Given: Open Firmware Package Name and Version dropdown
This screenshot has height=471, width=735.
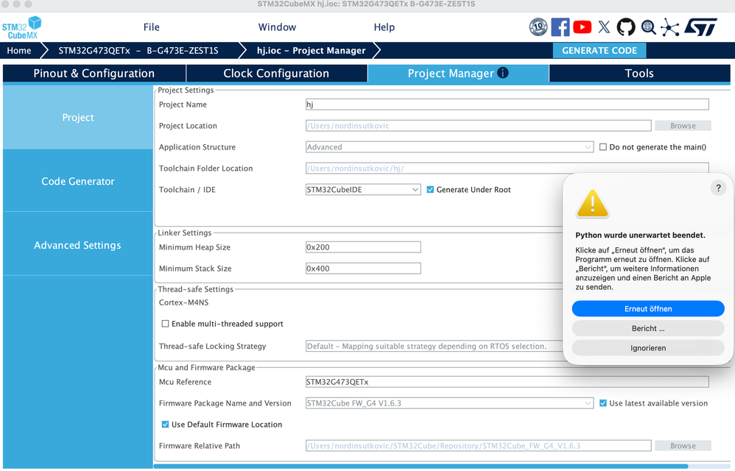Looking at the screenshot, I should [x=449, y=403].
